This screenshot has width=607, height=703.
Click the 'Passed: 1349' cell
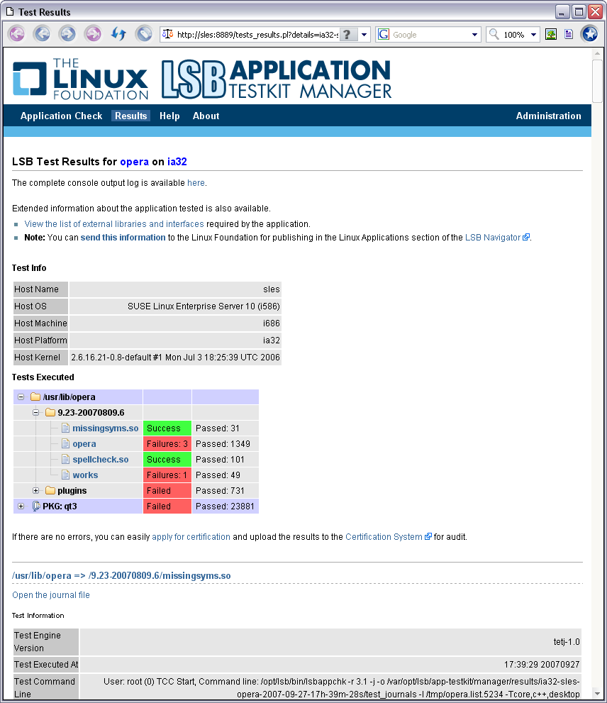[x=225, y=444]
